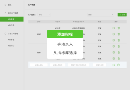Screen dimensions: 130x90
Task: Click the 考核内容及标准 column header
Action: click(x=78, y=22)
